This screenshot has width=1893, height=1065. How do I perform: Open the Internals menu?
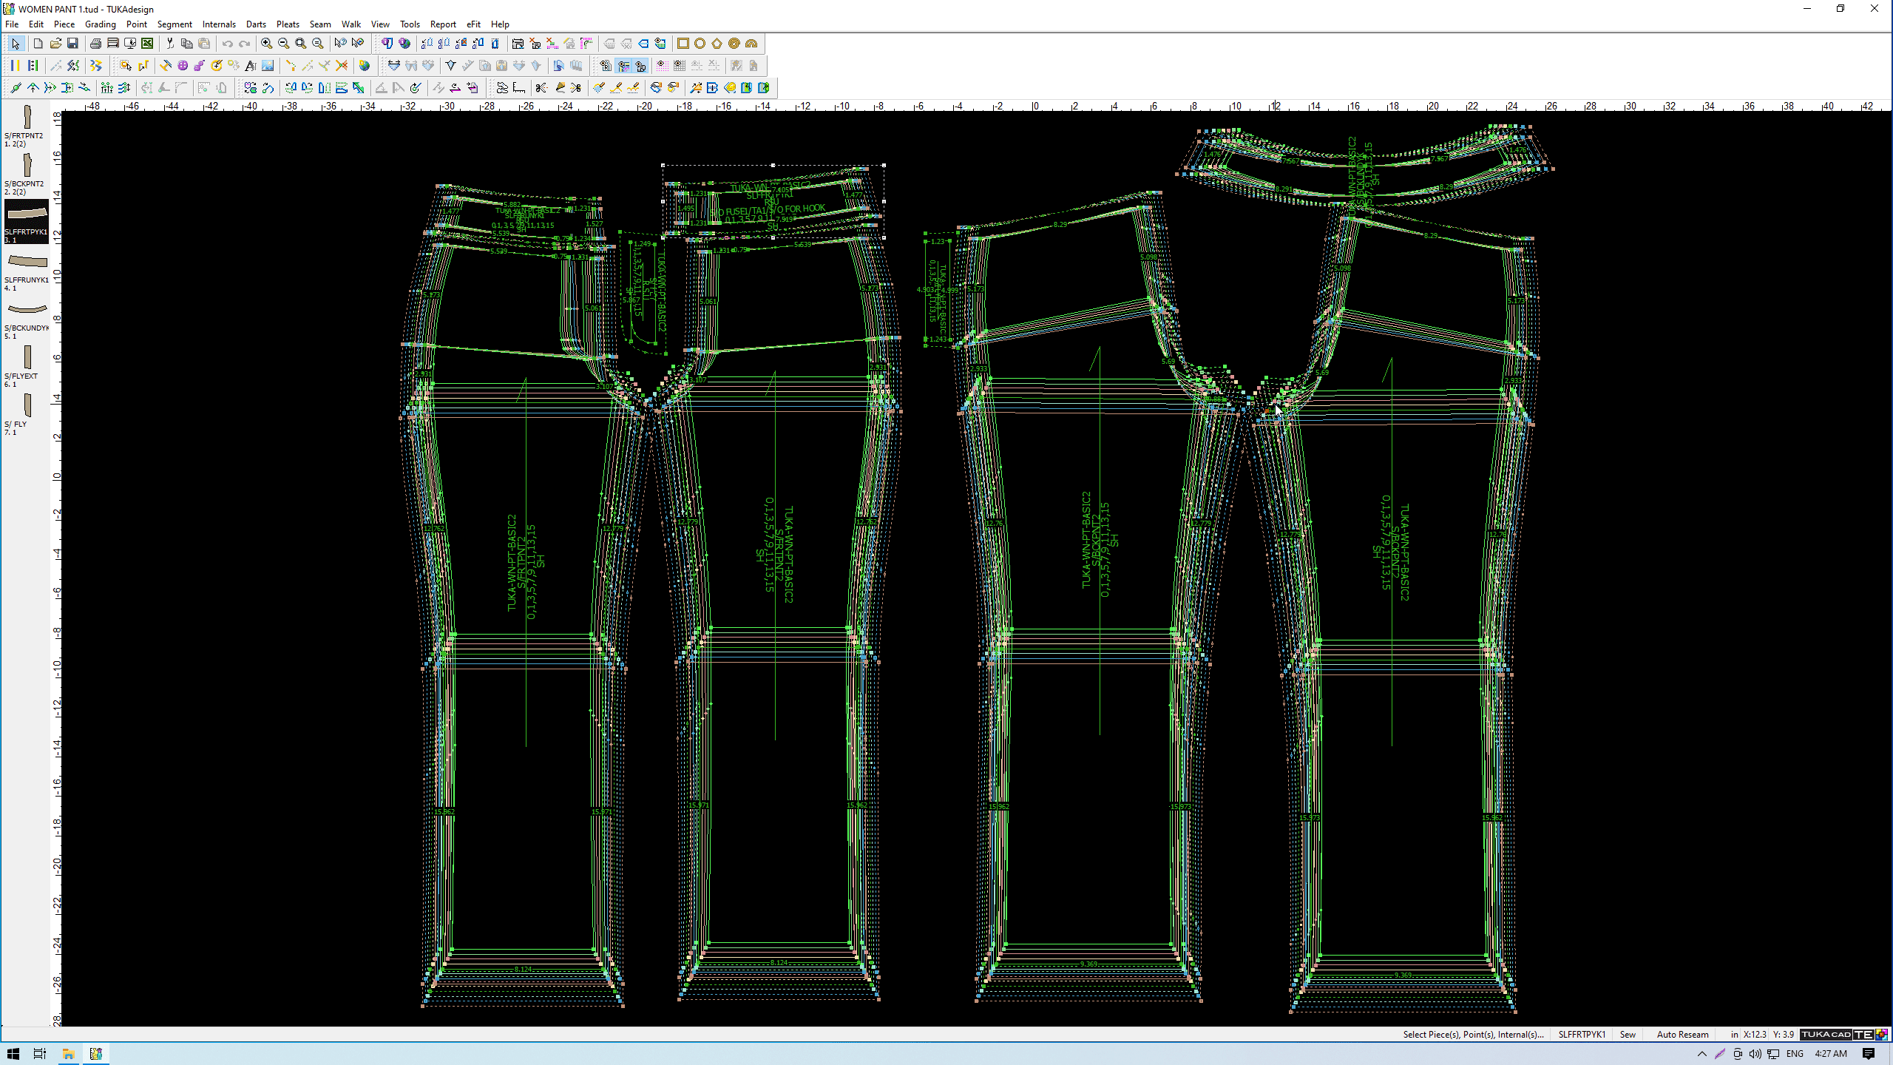(x=219, y=24)
